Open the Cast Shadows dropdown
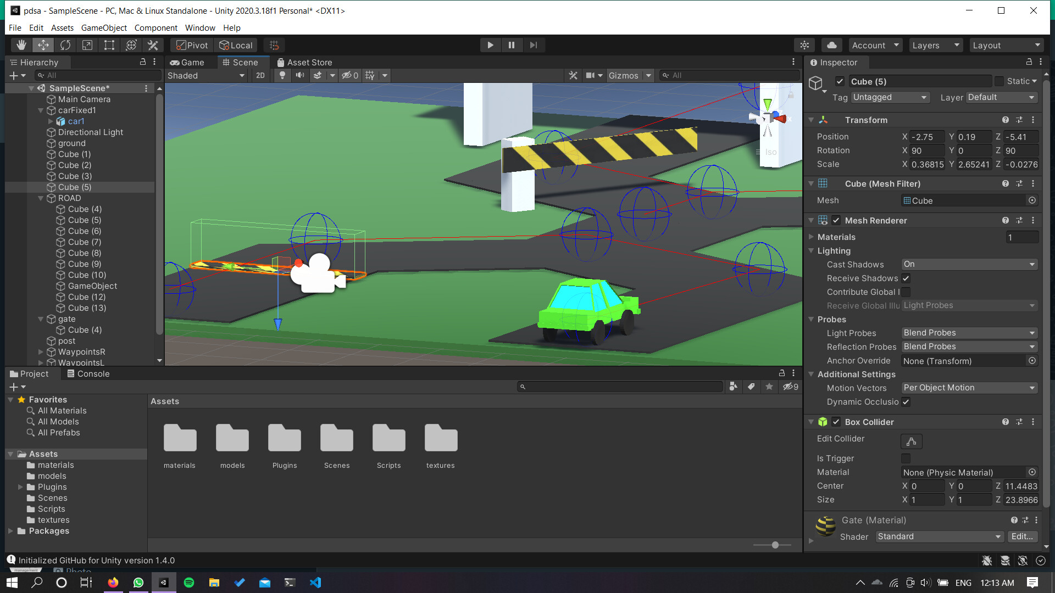1055x593 pixels. [969, 264]
